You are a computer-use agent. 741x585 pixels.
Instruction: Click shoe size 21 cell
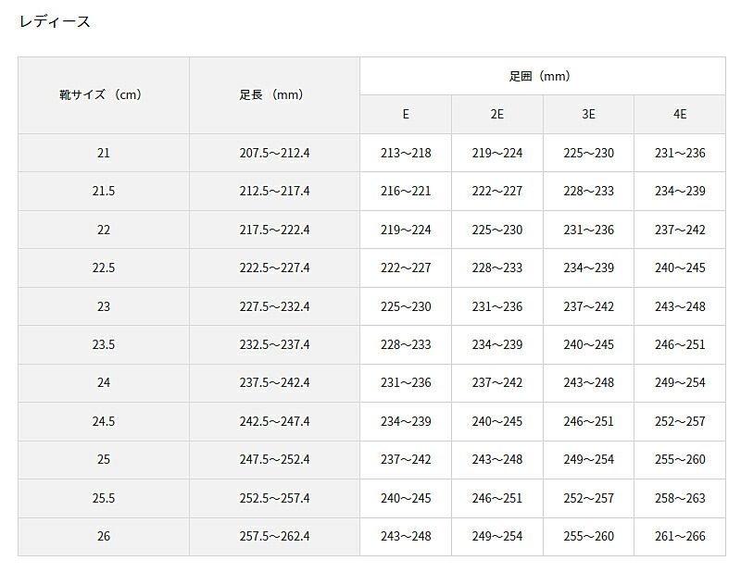(103, 153)
